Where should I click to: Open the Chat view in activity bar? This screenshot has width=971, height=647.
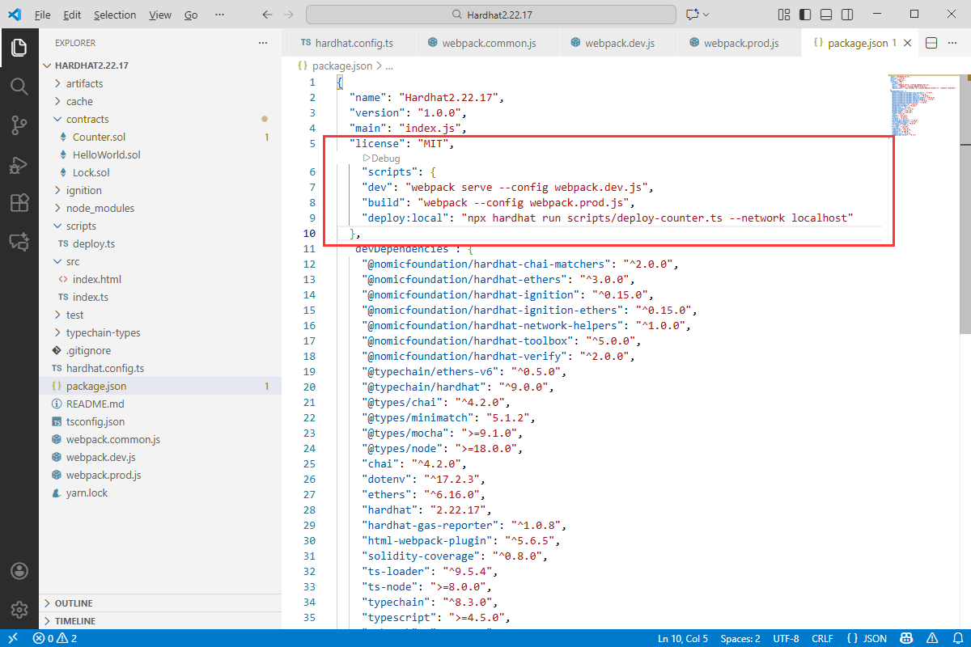click(x=19, y=241)
